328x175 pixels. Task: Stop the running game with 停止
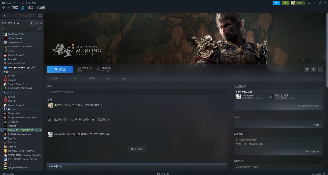click(60, 69)
